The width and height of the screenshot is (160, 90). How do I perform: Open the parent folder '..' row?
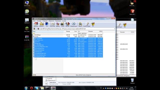68,33
